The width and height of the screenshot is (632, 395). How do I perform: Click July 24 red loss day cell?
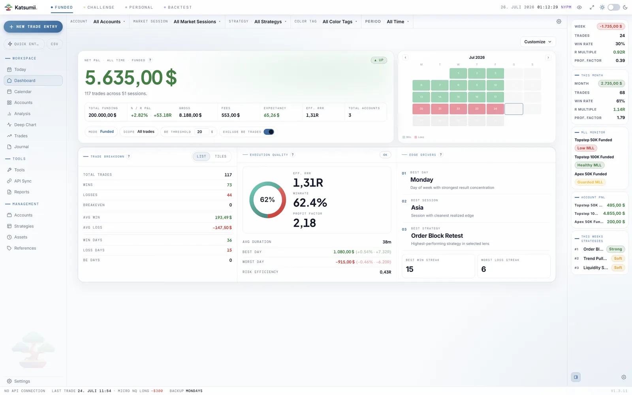tap(495, 109)
